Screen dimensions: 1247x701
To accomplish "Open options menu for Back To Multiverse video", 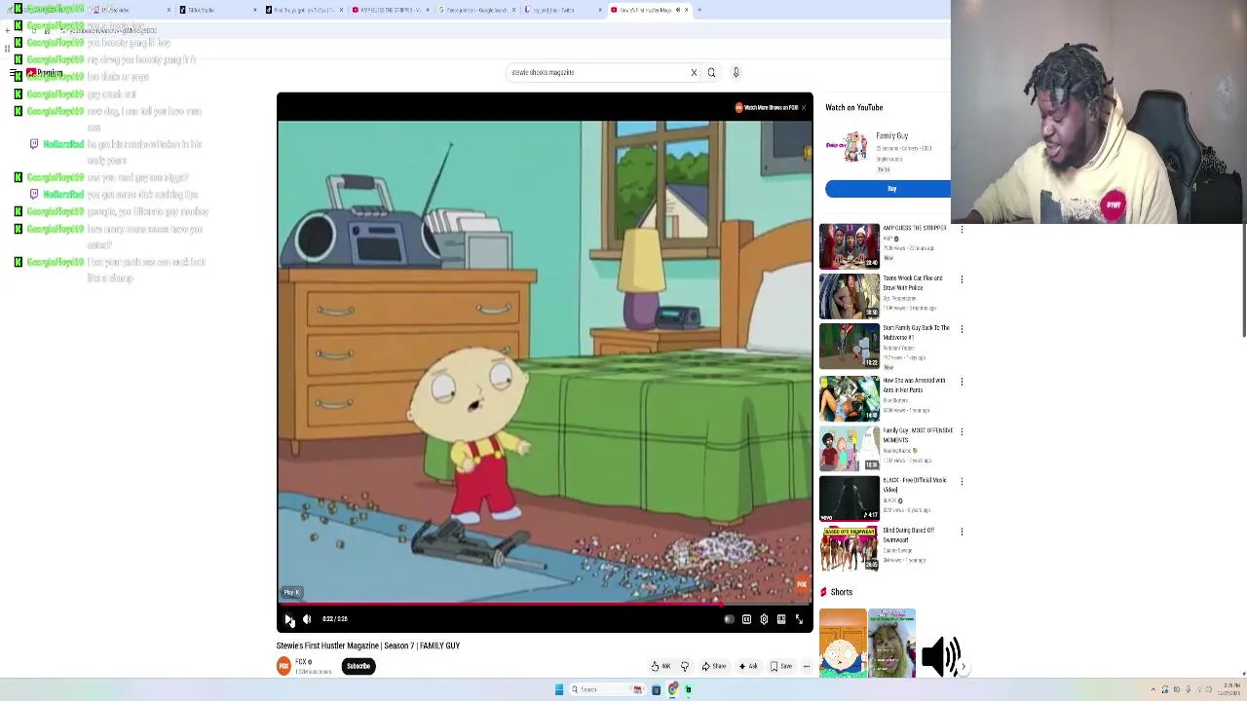I will [962, 329].
